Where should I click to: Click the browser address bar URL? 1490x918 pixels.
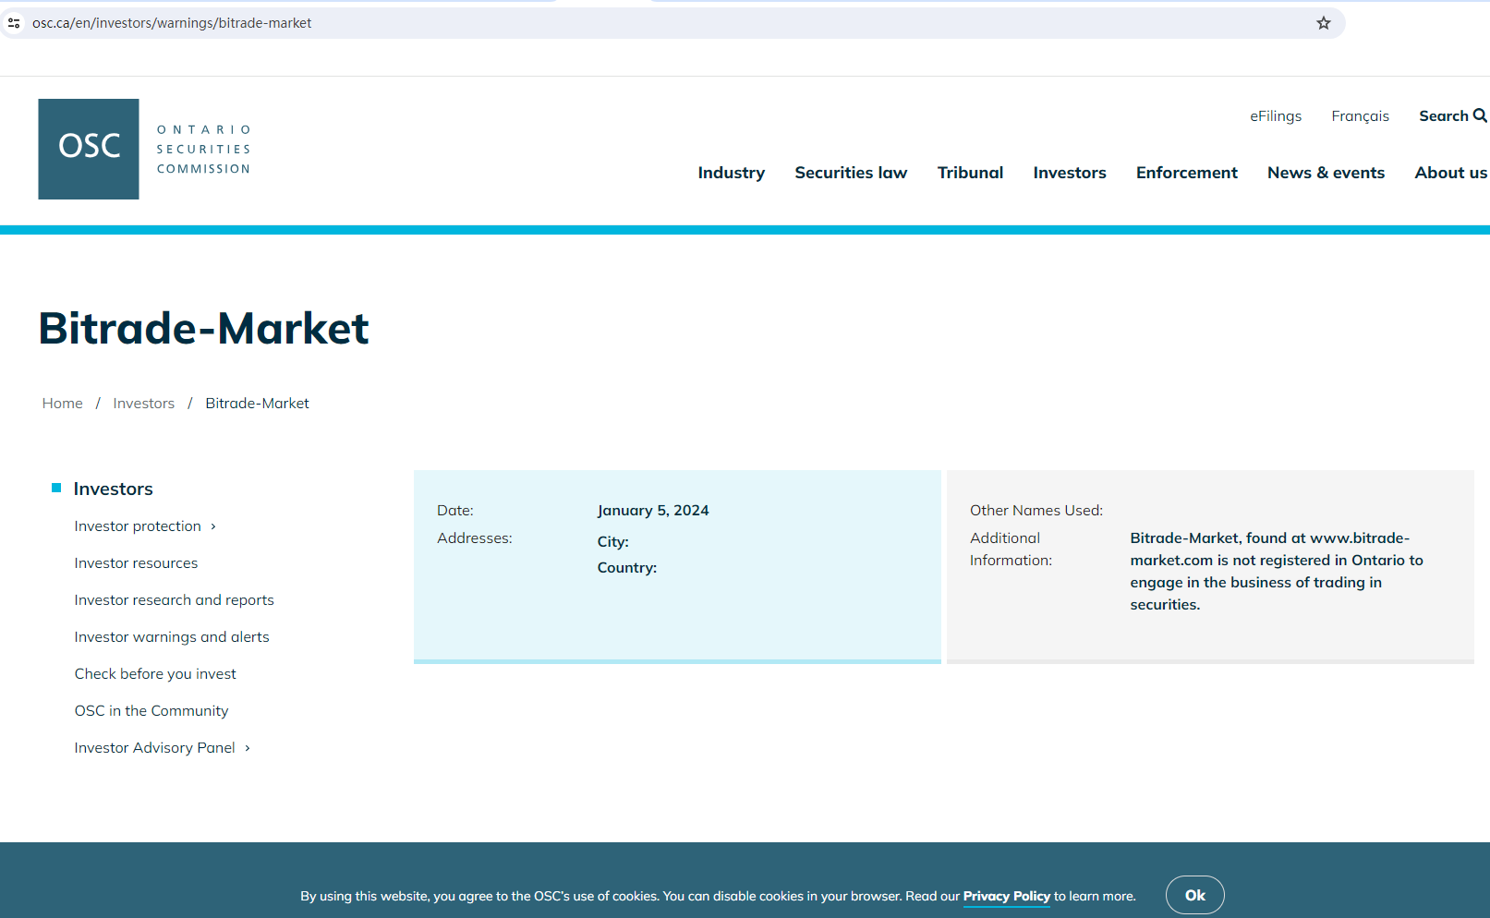tap(172, 23)
